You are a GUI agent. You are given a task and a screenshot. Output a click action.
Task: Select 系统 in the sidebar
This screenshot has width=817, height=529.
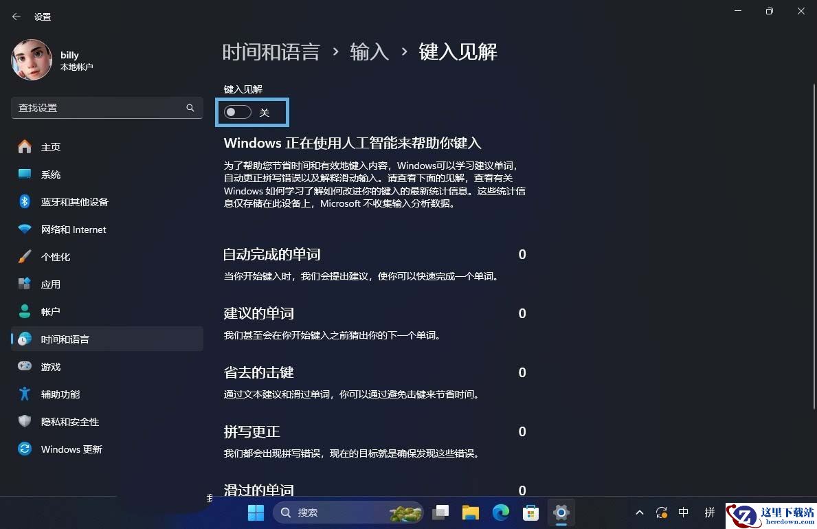(107, 174)
